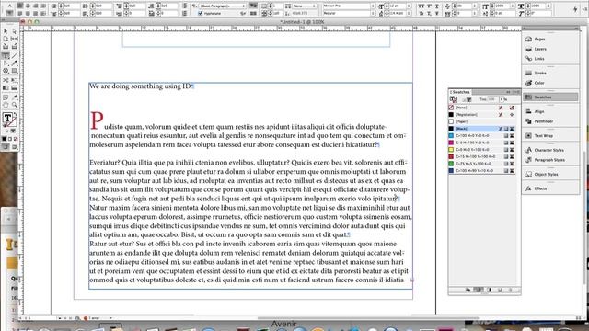The height and width of the screenshot is (331, 589).
Task: Select the Zoom tool in the toolbox
Action: (15, 106)
